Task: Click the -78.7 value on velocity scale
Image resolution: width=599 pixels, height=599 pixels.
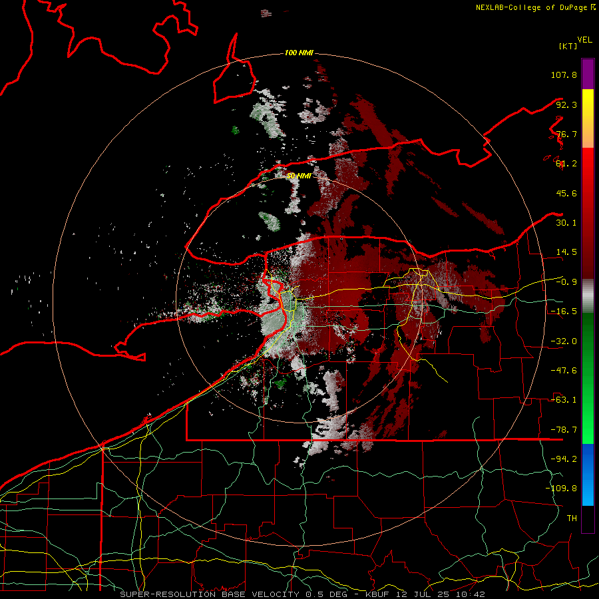Action: [x=564, y=430]
